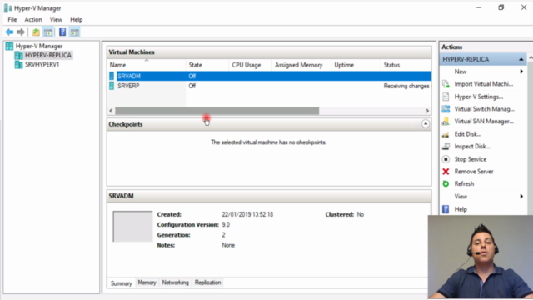Select the Edit Disk action
The image size is (533, 300).
468,134
